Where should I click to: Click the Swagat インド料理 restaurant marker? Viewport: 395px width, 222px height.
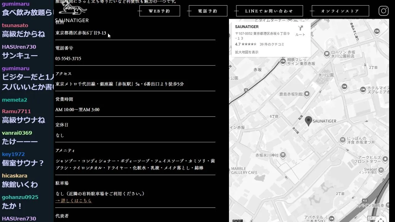point(381,170)
